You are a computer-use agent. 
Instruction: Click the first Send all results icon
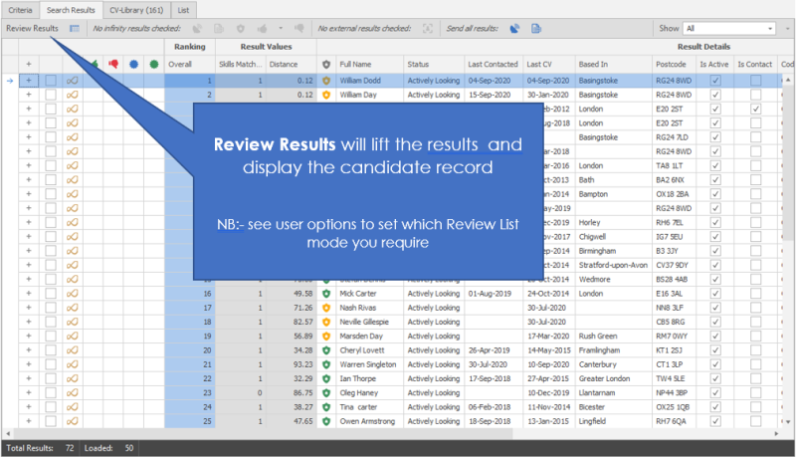pos(515,29)
